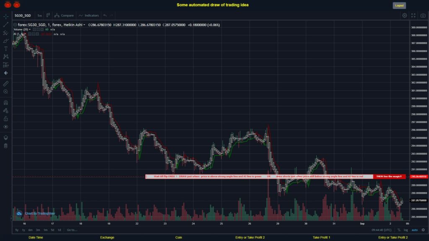The image size is (429, 241).
Task: Select the brush drawing tool
Action: (x=6, y=41)
